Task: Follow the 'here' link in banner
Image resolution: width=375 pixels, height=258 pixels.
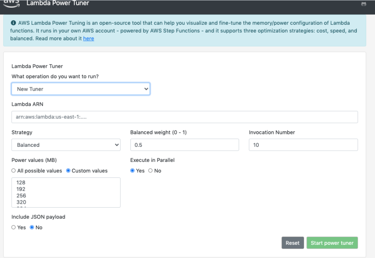Action: point(88,38)
